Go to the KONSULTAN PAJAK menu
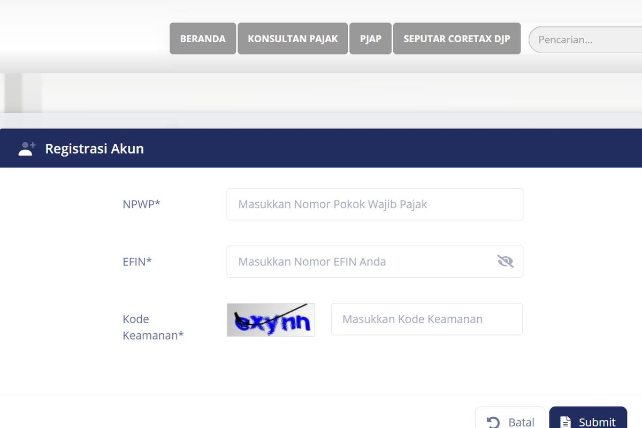 (293, 39)
